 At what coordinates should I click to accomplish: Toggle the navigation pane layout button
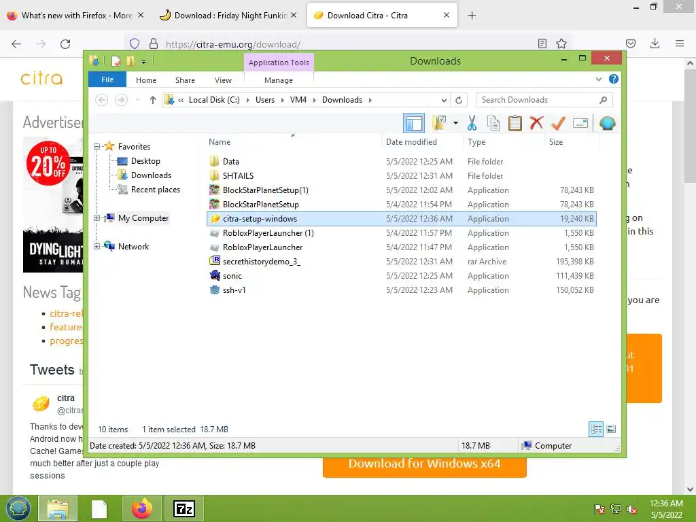click(x=414, y=123)
